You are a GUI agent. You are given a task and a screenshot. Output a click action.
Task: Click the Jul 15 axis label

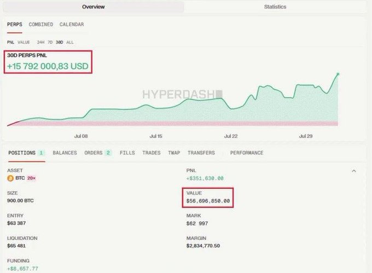pos(156,136)
